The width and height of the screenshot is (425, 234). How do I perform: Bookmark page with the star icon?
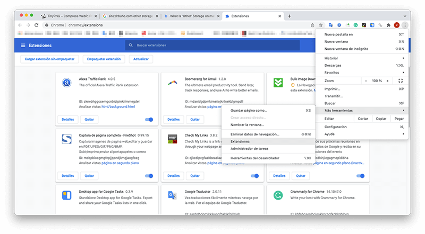coord(321,25)
